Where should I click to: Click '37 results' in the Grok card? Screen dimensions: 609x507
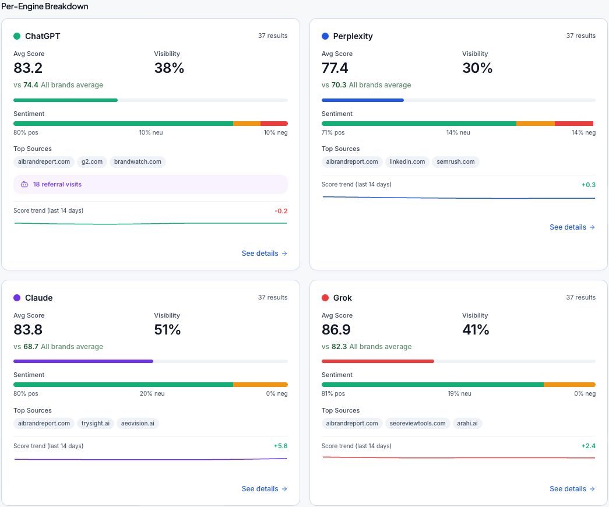click(580, 297)
